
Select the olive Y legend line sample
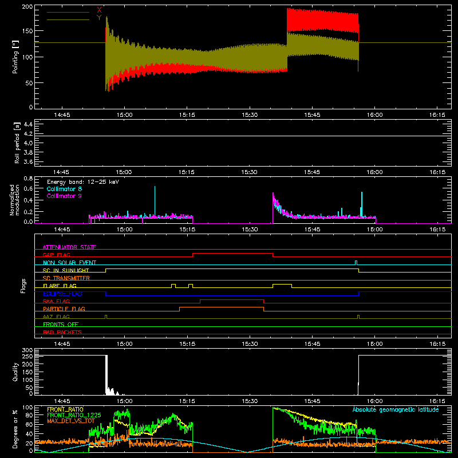pos(68,19)
